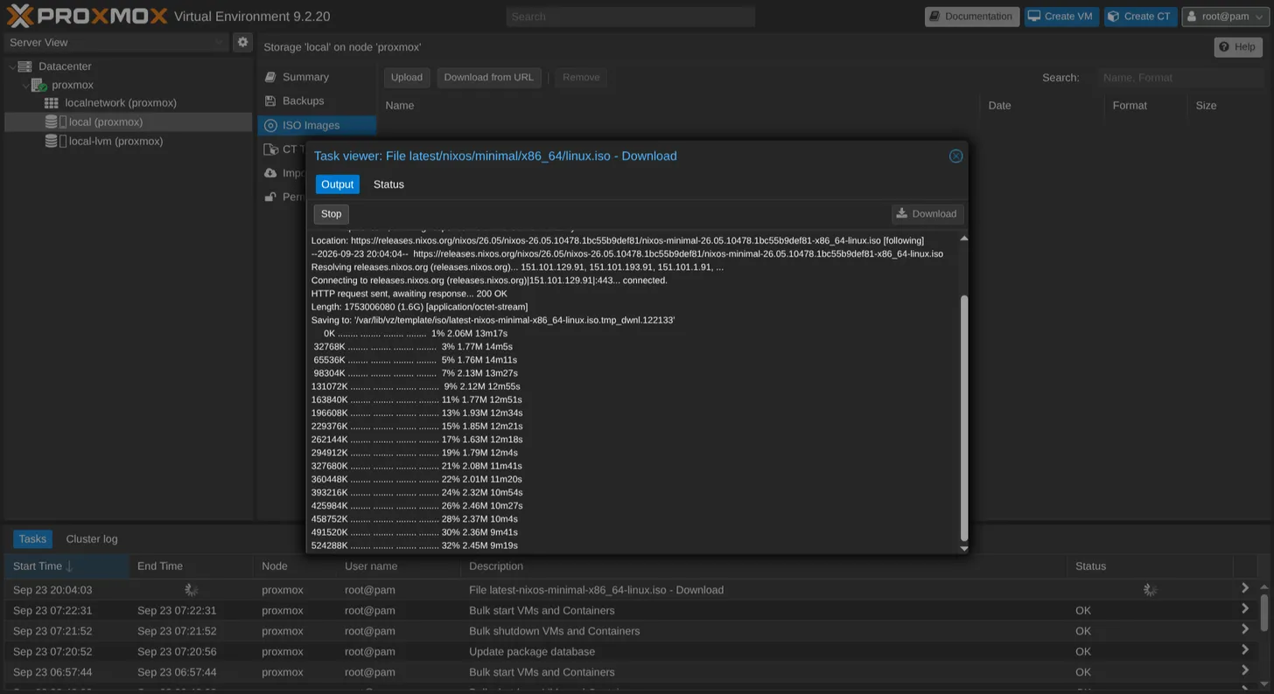Click the local-lvm storage database icon
This screenshot has width=1274, height=694.
tap(52, 141)
